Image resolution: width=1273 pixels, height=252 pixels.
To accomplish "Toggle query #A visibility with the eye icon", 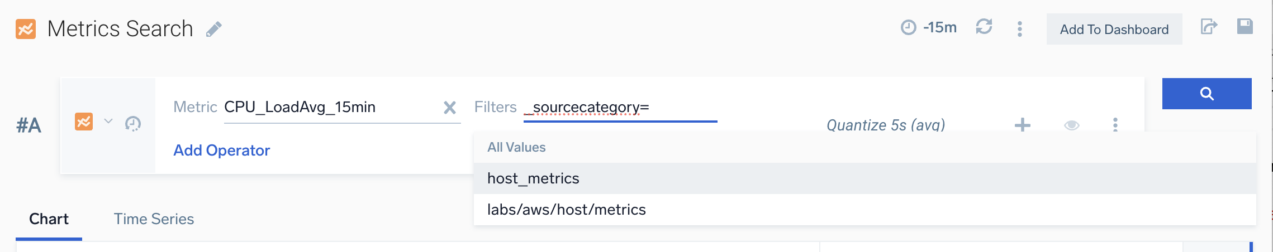I will tap(1071, 125).
